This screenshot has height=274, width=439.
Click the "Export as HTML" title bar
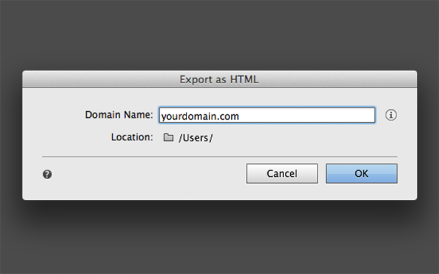click(x=219, y=79)
